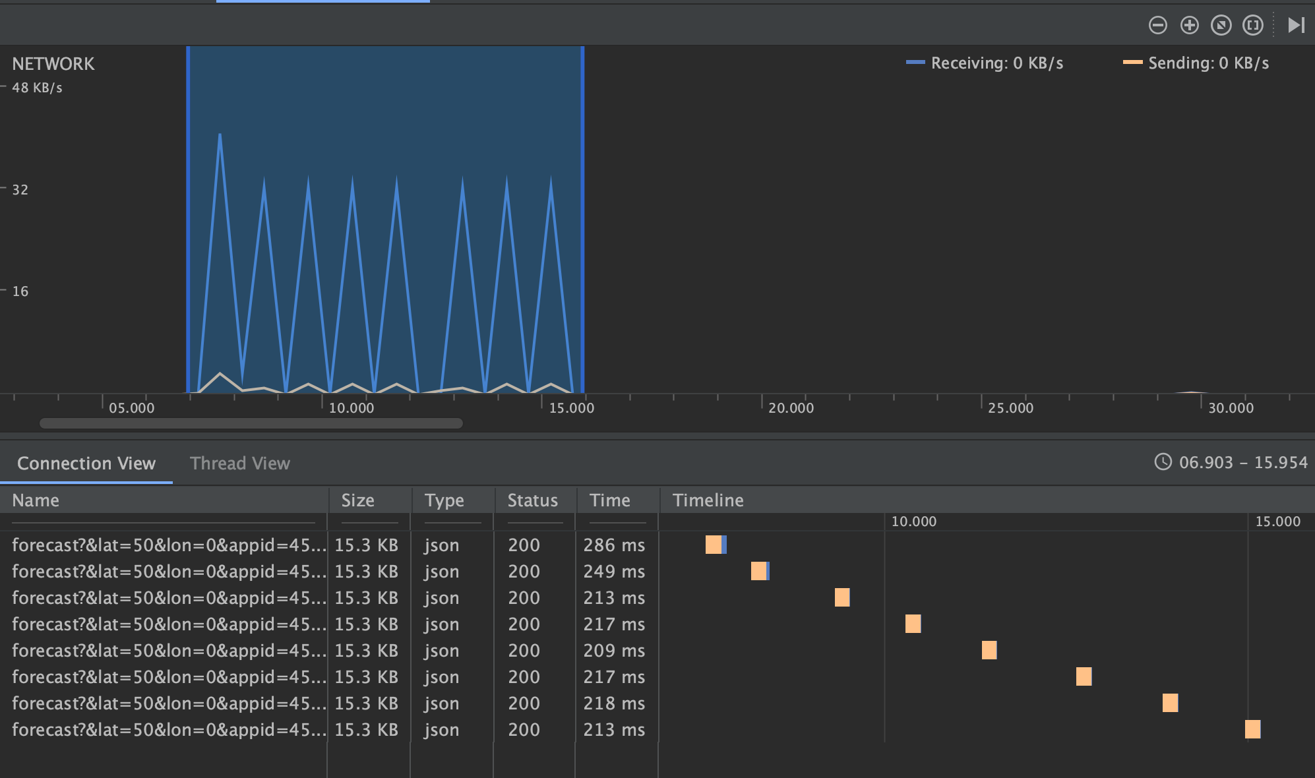Viewport: 1315px width, 778px height.
Task: Sort by the Status column header
Action: click(x=535, y=500)
